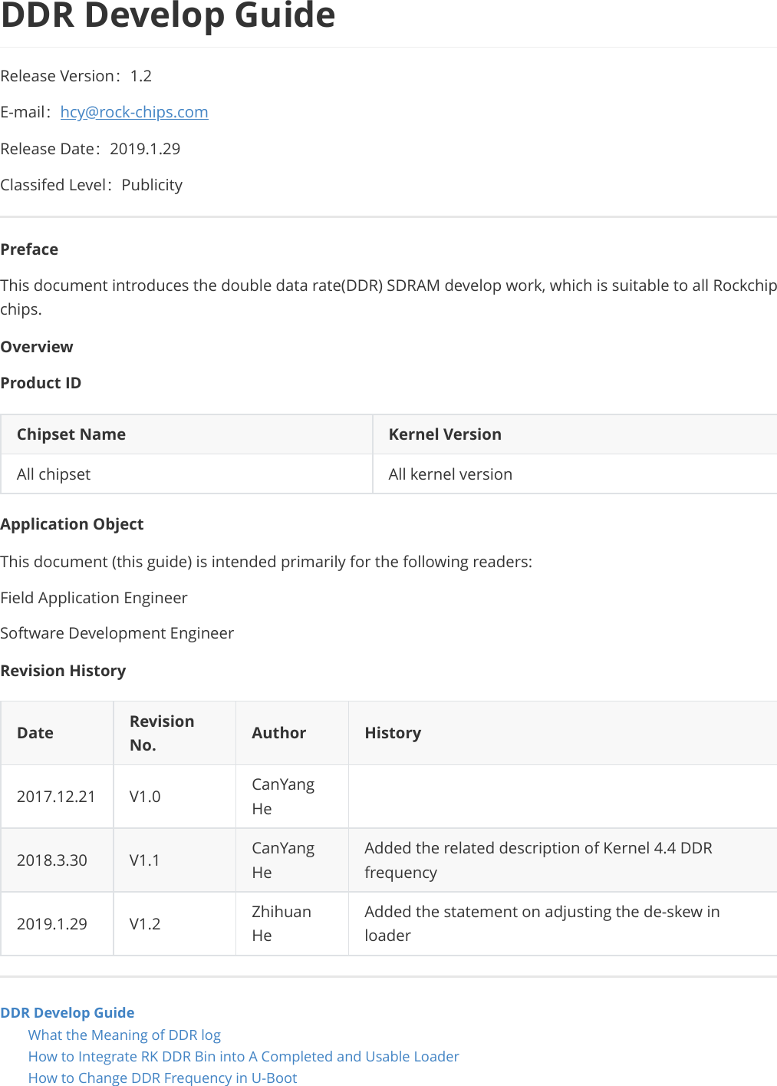The width and height of the screenshot is (777, 1086).
Task: Click the DDR Develop Guide main title
Action: [x=168, y=15]
